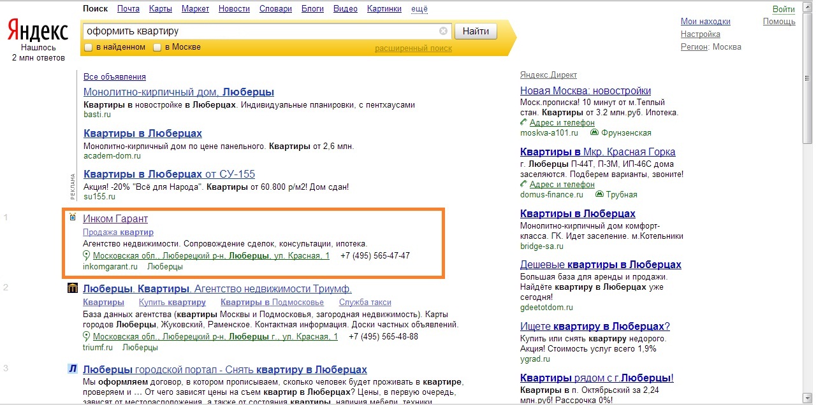Open the Блоги service tab
This screenshot has height=405, width=816.
click(x=312, y=9)
